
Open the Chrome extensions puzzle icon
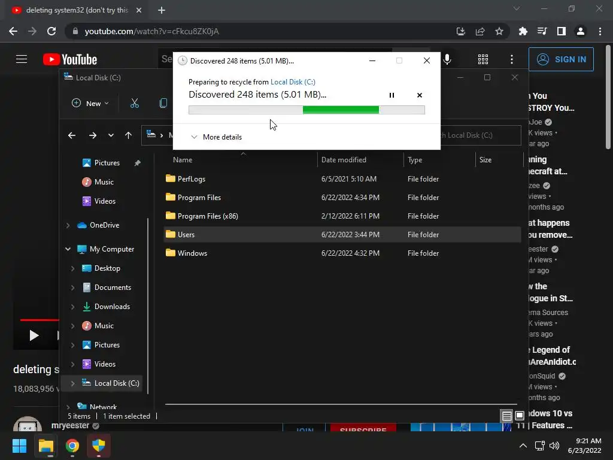523,31
